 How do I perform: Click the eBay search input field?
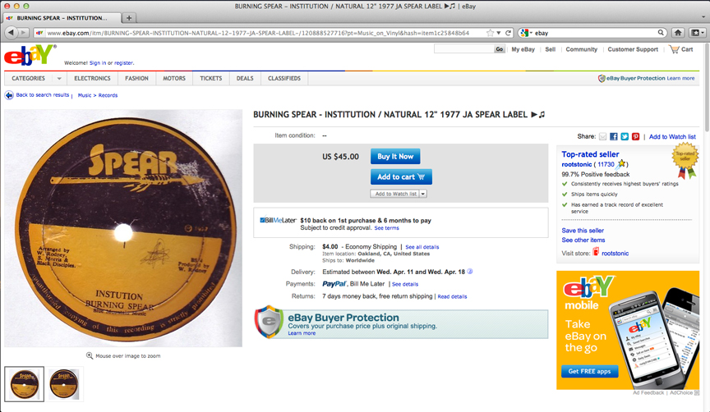[463, 49]
